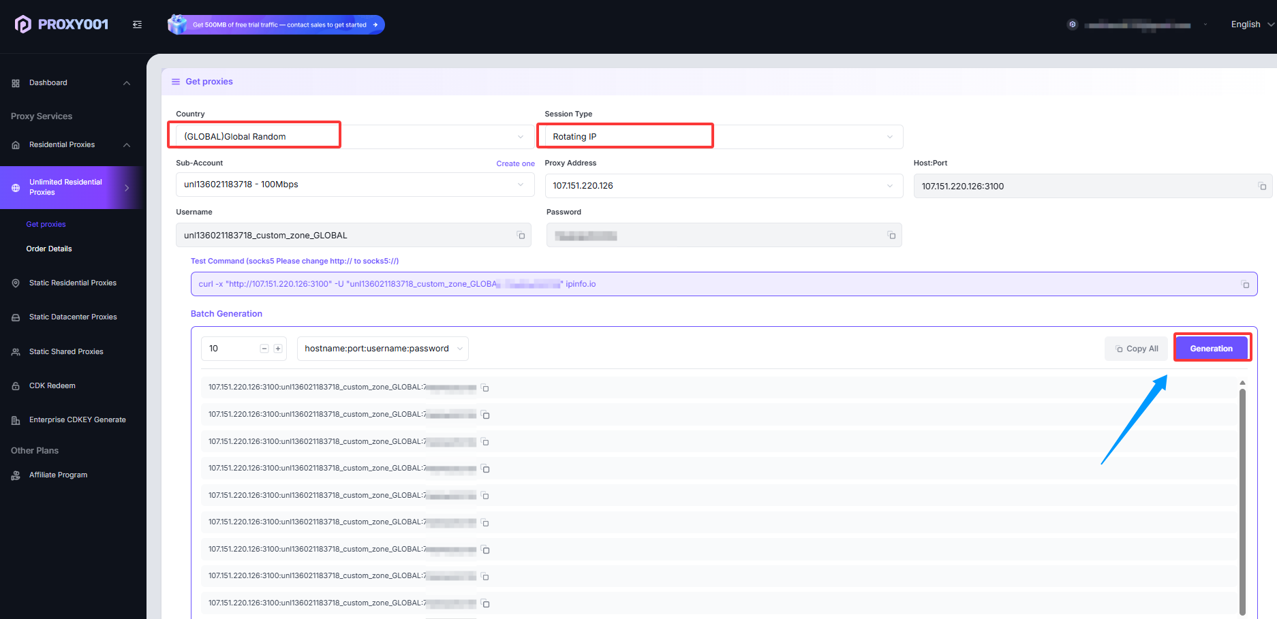Open Get proxies submenu link
The width and height of the screenshot is (1277, 619).
coord(46,224)
